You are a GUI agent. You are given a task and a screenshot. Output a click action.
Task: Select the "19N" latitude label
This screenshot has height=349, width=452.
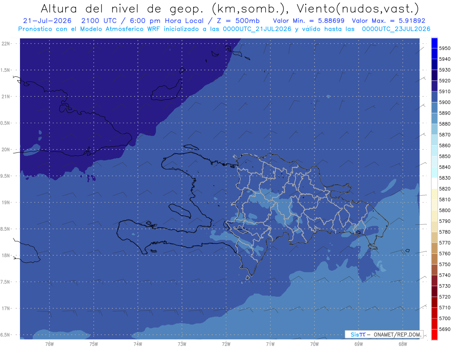pos(6,203)
